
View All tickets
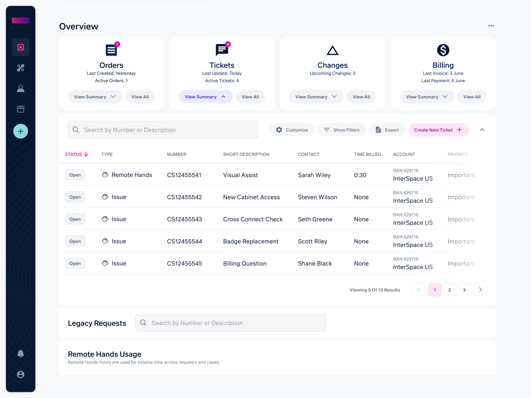pos(250,97)
